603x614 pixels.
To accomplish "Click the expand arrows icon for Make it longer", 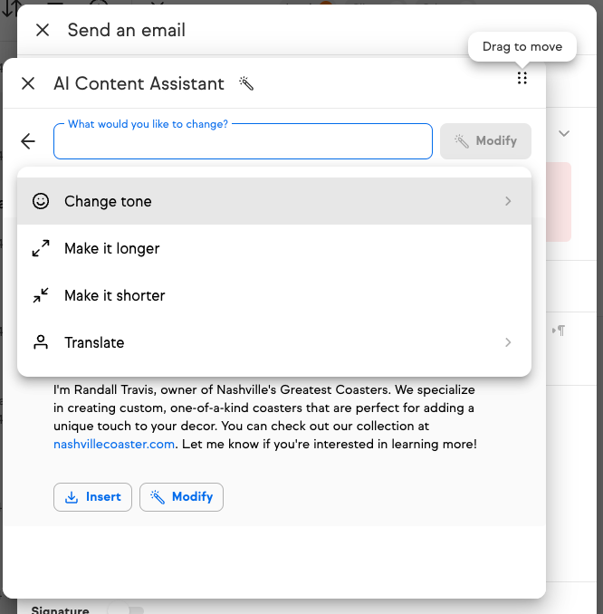I will [x=41, y=248].
